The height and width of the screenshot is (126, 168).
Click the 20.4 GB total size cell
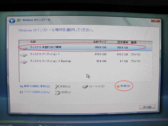pyautogui.click(x=101, y=61)
